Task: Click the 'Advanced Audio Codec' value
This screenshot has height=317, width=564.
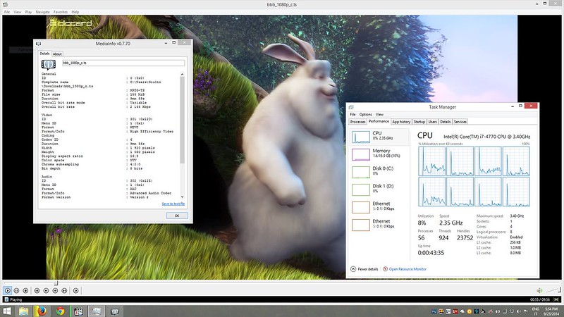Action: point(151,193)
